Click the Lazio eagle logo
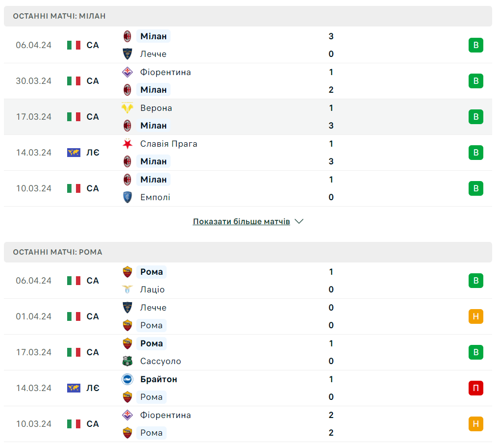Screen dimensions: 499x445 [x=127, y=289]
